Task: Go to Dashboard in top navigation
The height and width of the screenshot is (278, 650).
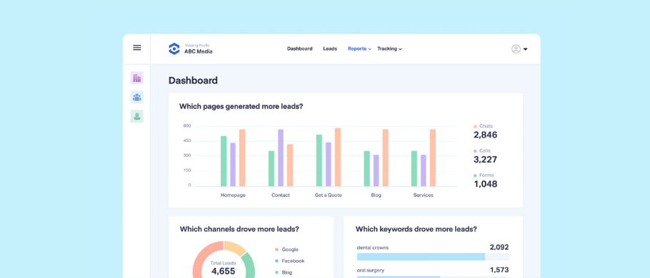Action: coord(300,48)
